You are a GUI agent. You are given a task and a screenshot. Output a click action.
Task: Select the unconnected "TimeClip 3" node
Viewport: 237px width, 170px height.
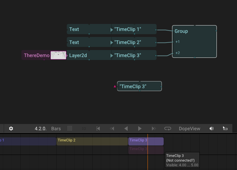coord(139,86)
